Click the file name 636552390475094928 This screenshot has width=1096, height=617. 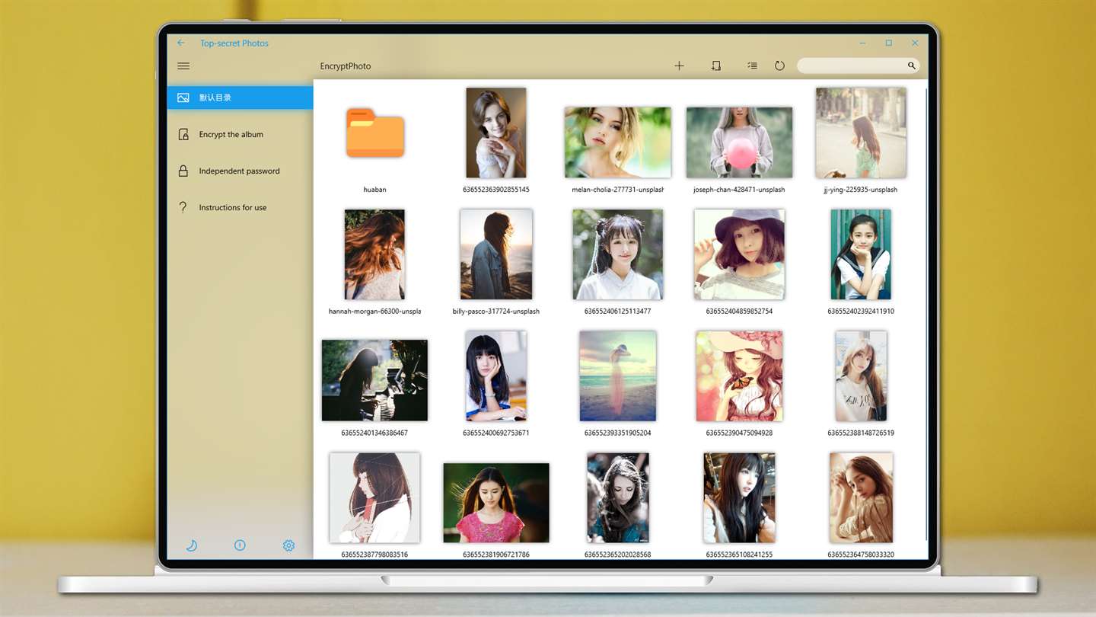(x=739, y=433)
